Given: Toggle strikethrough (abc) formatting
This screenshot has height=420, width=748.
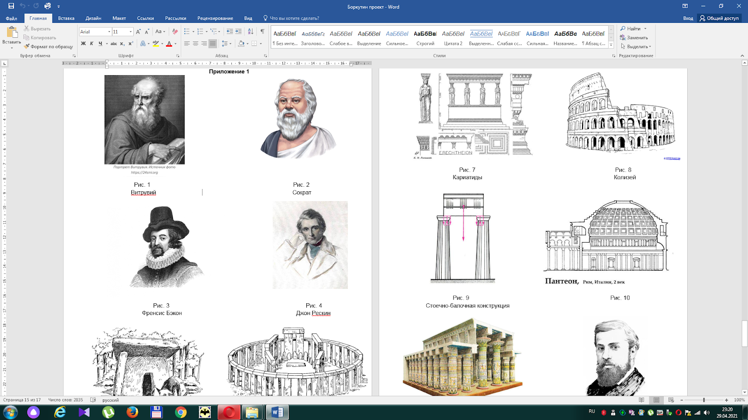Looking at the screenshot, I should [x=114, y=43].
